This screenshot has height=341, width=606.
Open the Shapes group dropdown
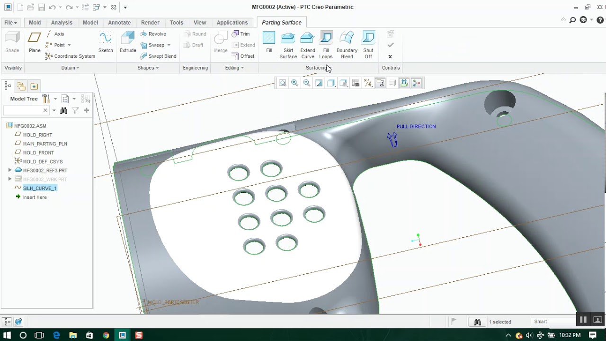tap(148, 68)
